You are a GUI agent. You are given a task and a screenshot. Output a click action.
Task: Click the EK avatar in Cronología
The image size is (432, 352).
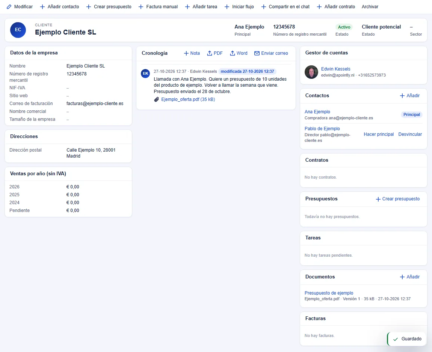[145, 74]
